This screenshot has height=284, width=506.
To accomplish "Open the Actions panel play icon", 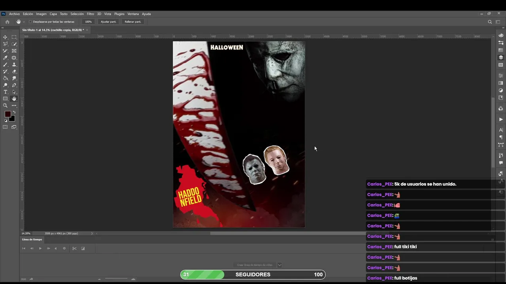I will pos(501,120).
